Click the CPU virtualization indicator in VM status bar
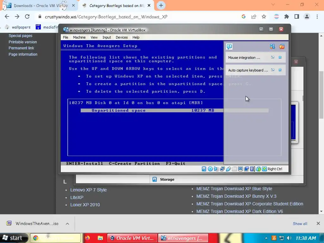Screen dimensions: 324x243 [x=252, y=169]
